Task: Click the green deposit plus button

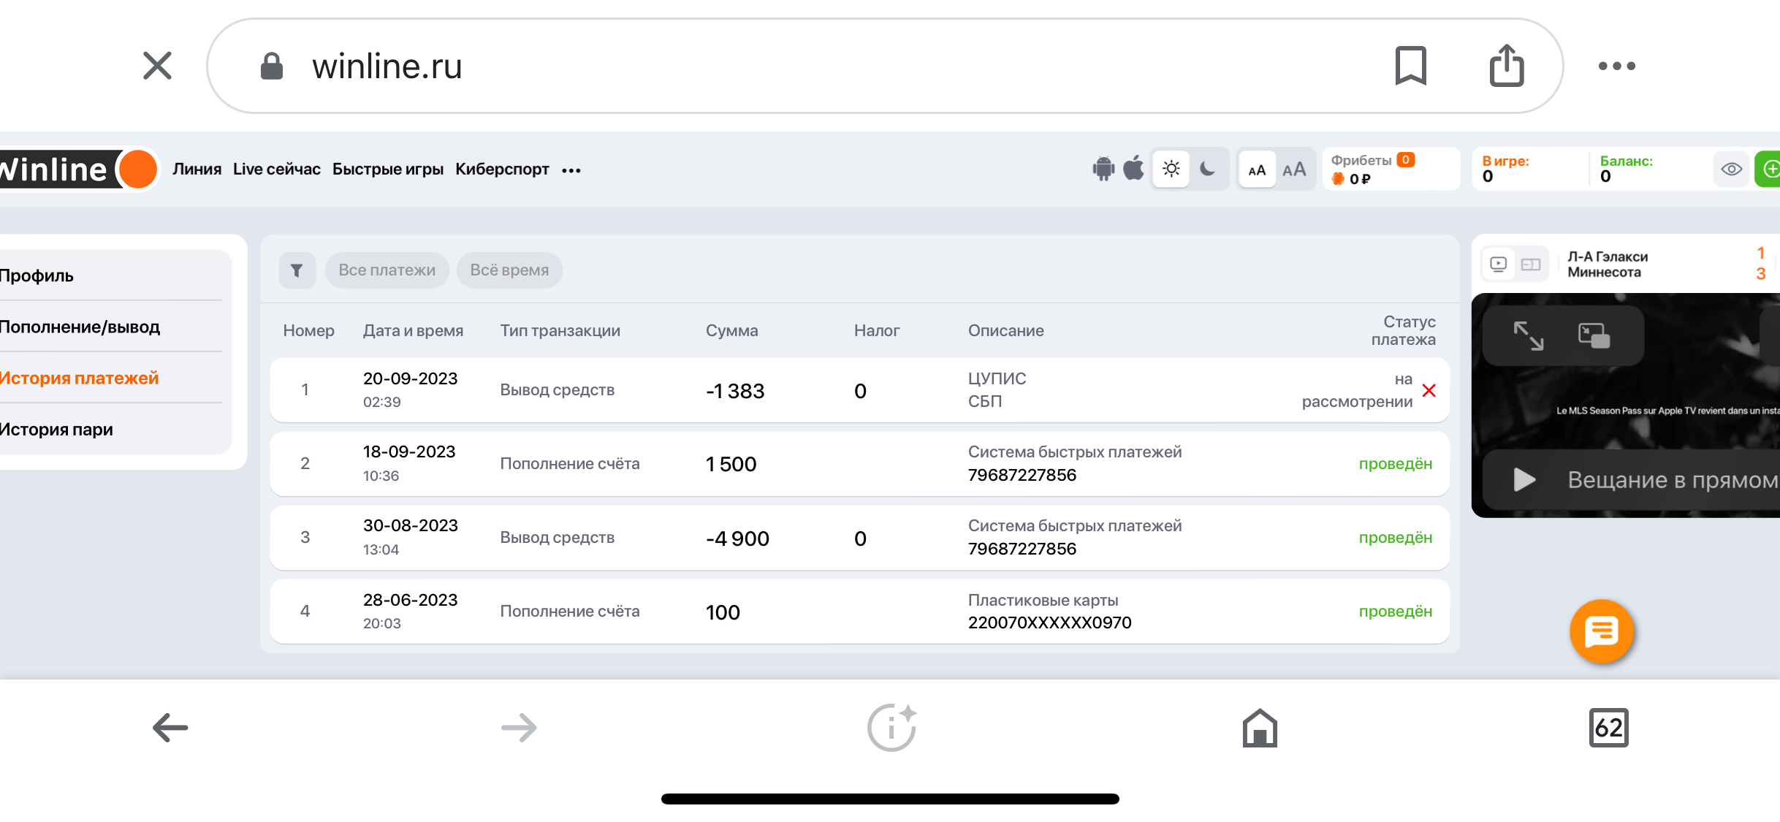Action: [x=1770, y=169]
